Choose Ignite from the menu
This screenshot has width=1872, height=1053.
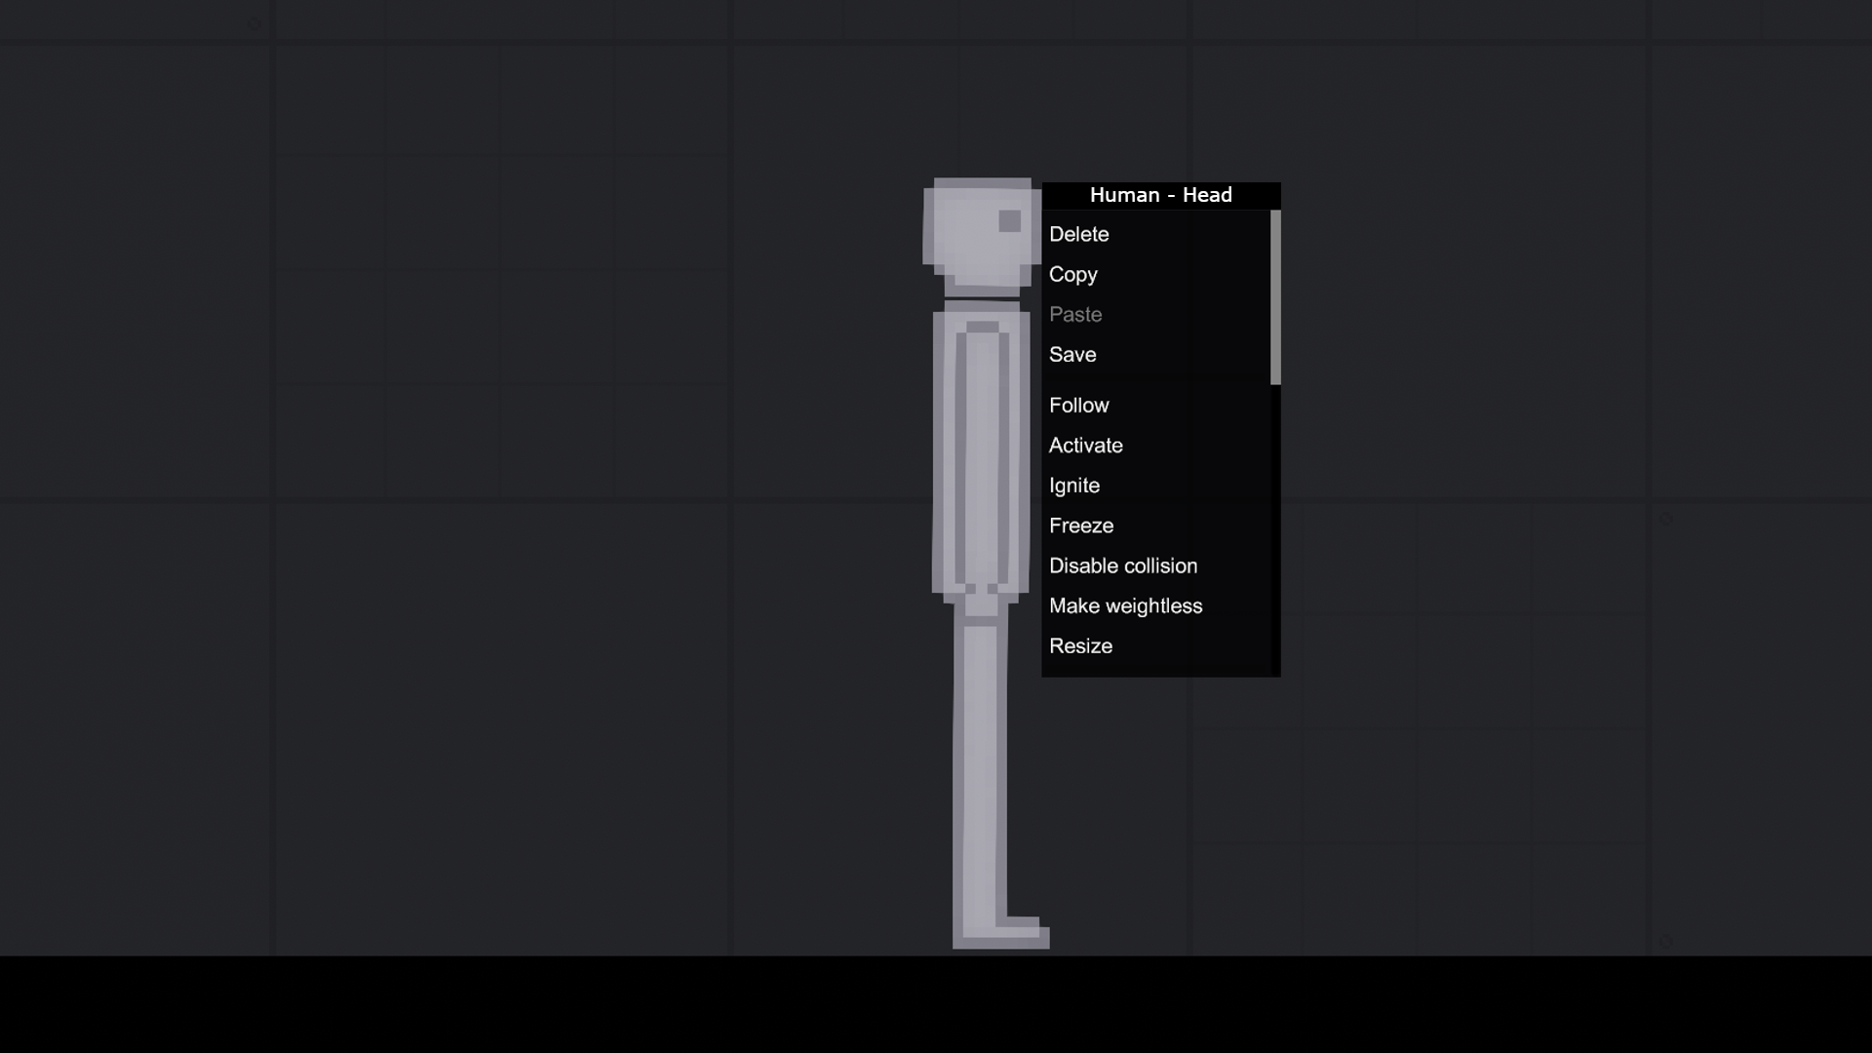pyautogui.click(x=1156, y=485)
